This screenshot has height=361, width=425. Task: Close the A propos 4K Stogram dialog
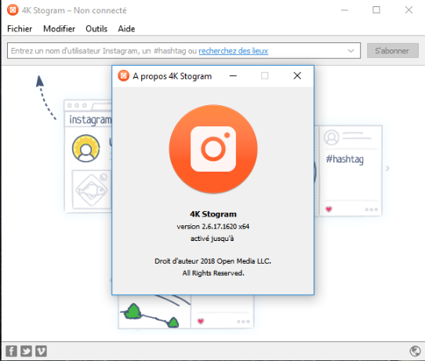[x=297, y=75]
